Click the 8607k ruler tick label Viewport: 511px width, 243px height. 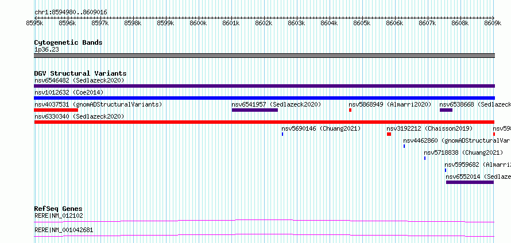428,23
